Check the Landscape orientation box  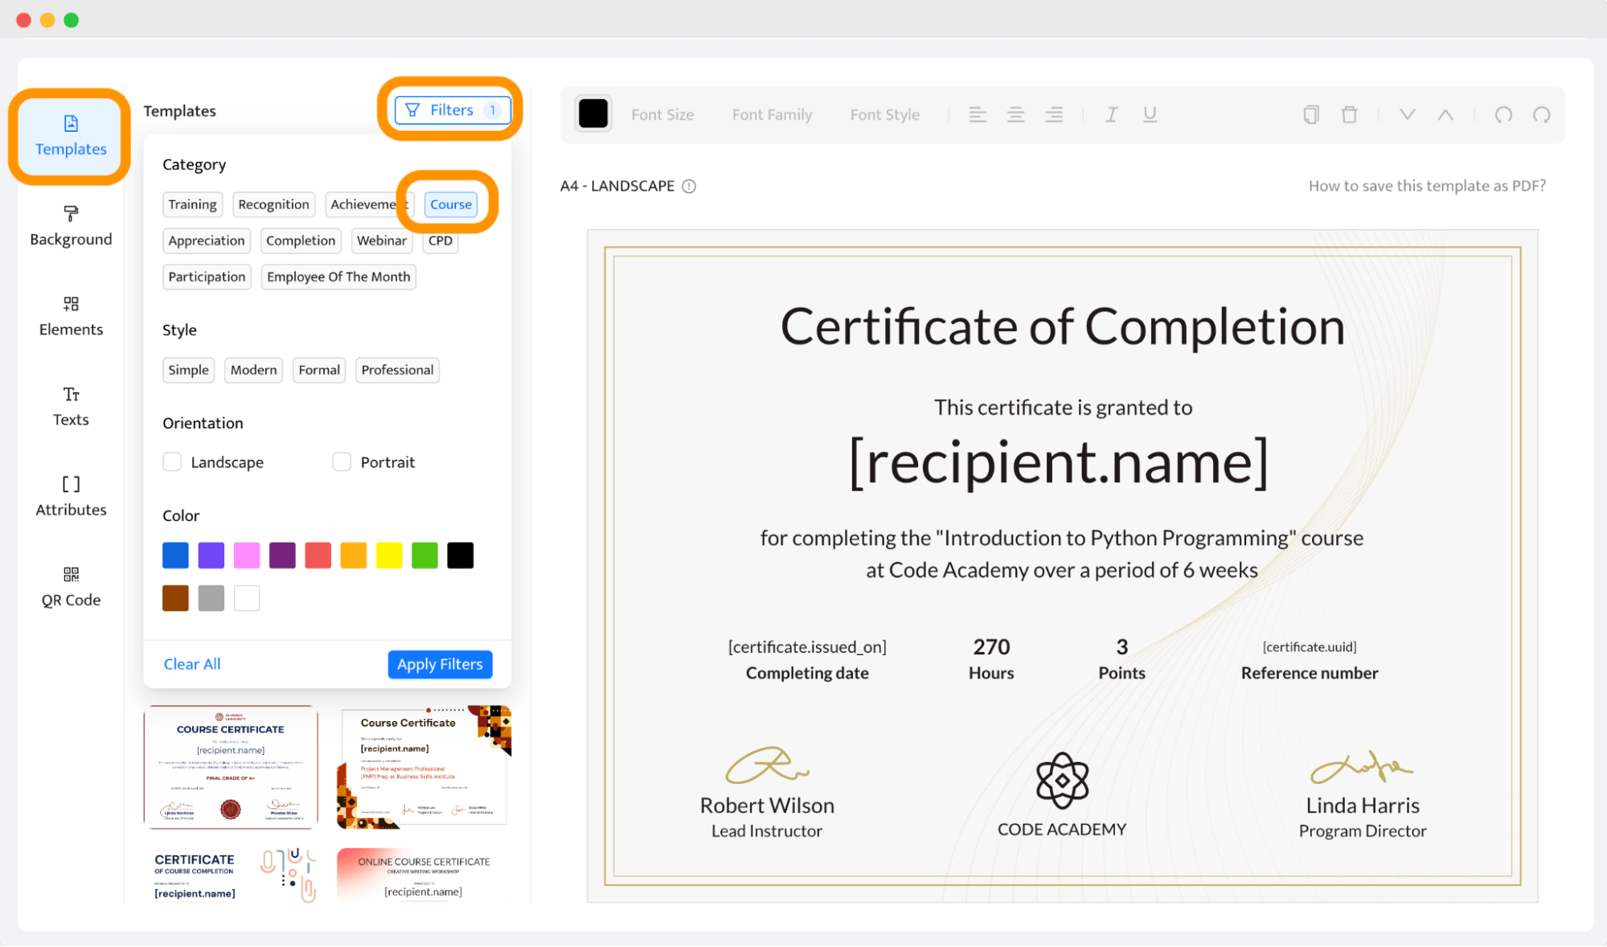point(172,462)
